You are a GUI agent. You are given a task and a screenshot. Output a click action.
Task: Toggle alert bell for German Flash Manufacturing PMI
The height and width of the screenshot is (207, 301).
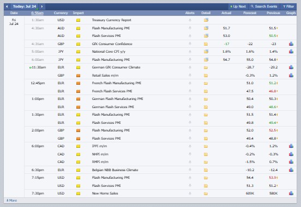pos(190,99)
